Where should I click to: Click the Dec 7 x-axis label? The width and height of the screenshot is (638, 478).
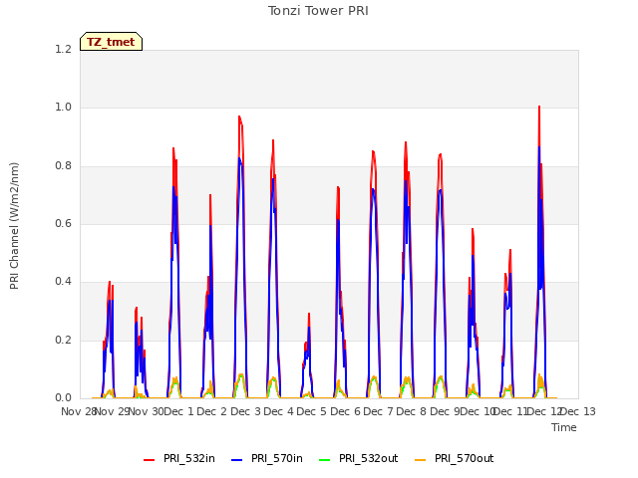[x=378, y=411]
